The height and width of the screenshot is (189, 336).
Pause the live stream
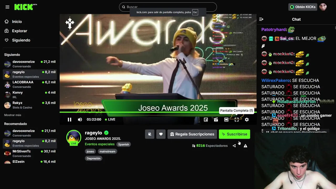69,119
